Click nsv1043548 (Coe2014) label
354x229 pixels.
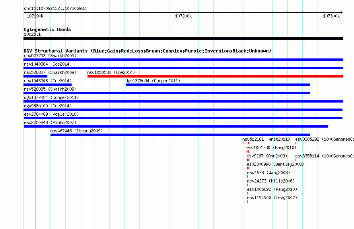[48, 81]
